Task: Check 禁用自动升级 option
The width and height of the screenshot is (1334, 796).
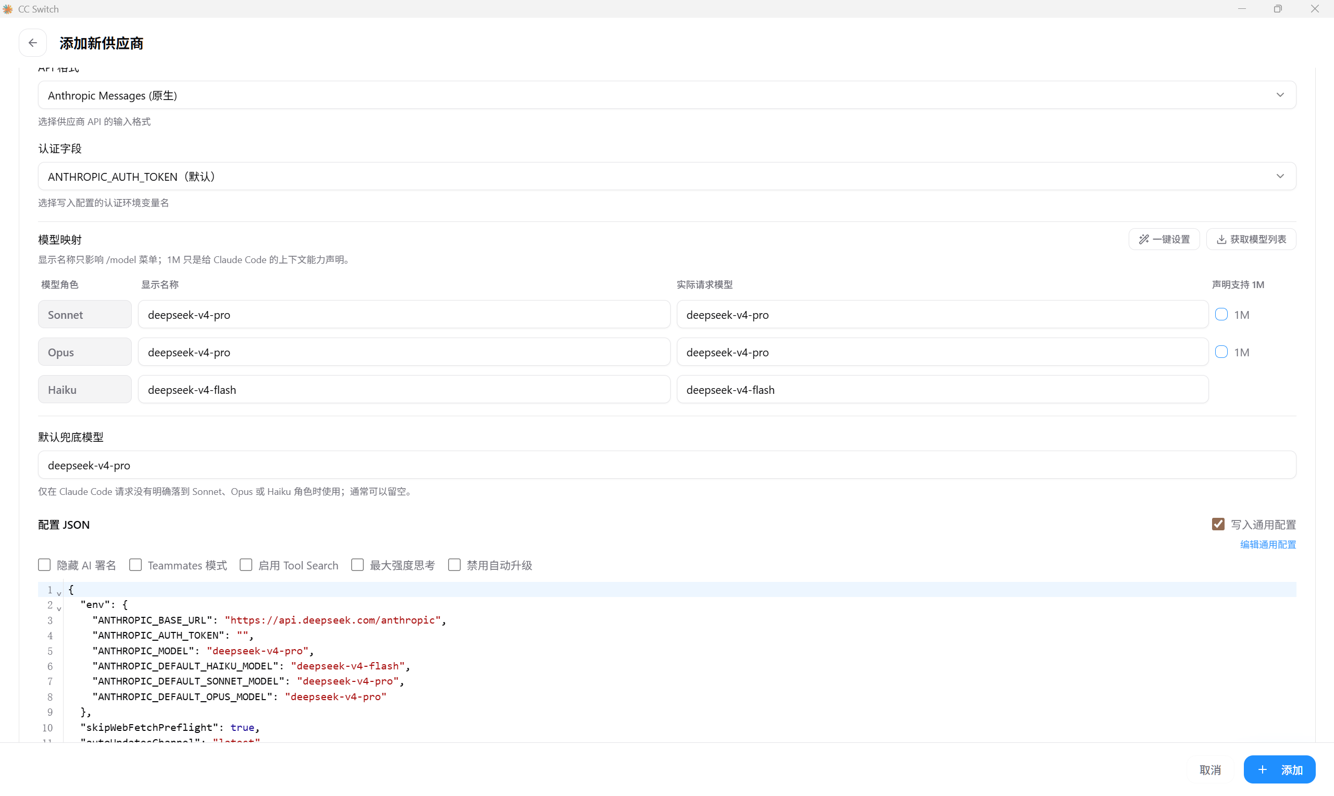Action: [454, 565]
